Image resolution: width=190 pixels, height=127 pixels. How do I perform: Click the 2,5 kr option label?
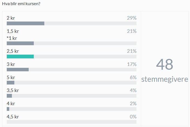click(x=13, y=51)
